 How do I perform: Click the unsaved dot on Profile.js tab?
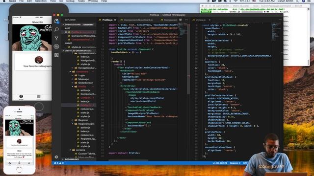(115, 20)
